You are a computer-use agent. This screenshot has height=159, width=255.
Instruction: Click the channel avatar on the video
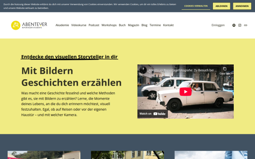[143, 70]
